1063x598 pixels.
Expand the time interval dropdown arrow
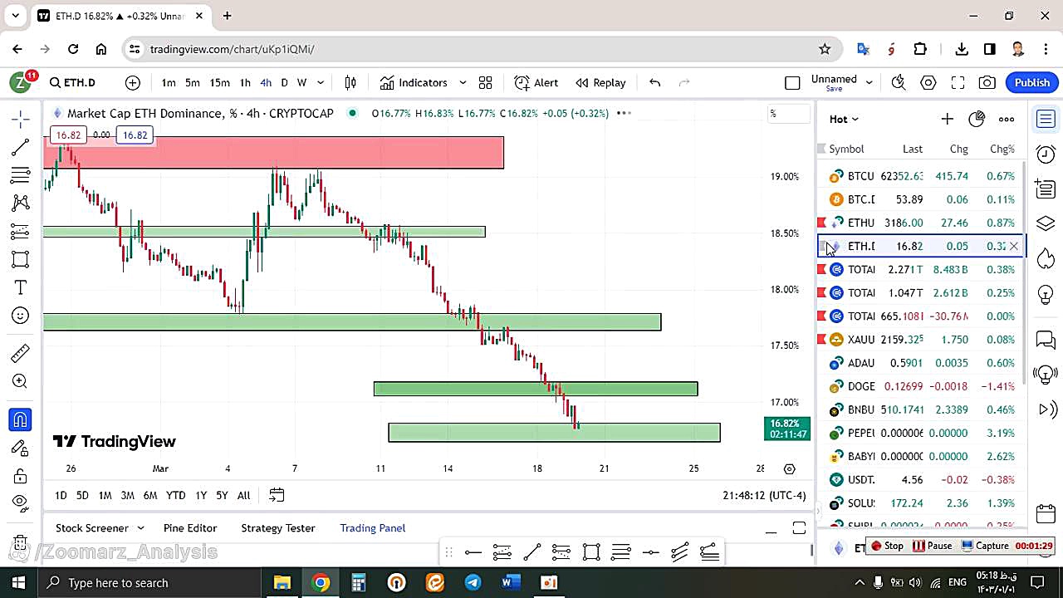(x=321, y=82)
